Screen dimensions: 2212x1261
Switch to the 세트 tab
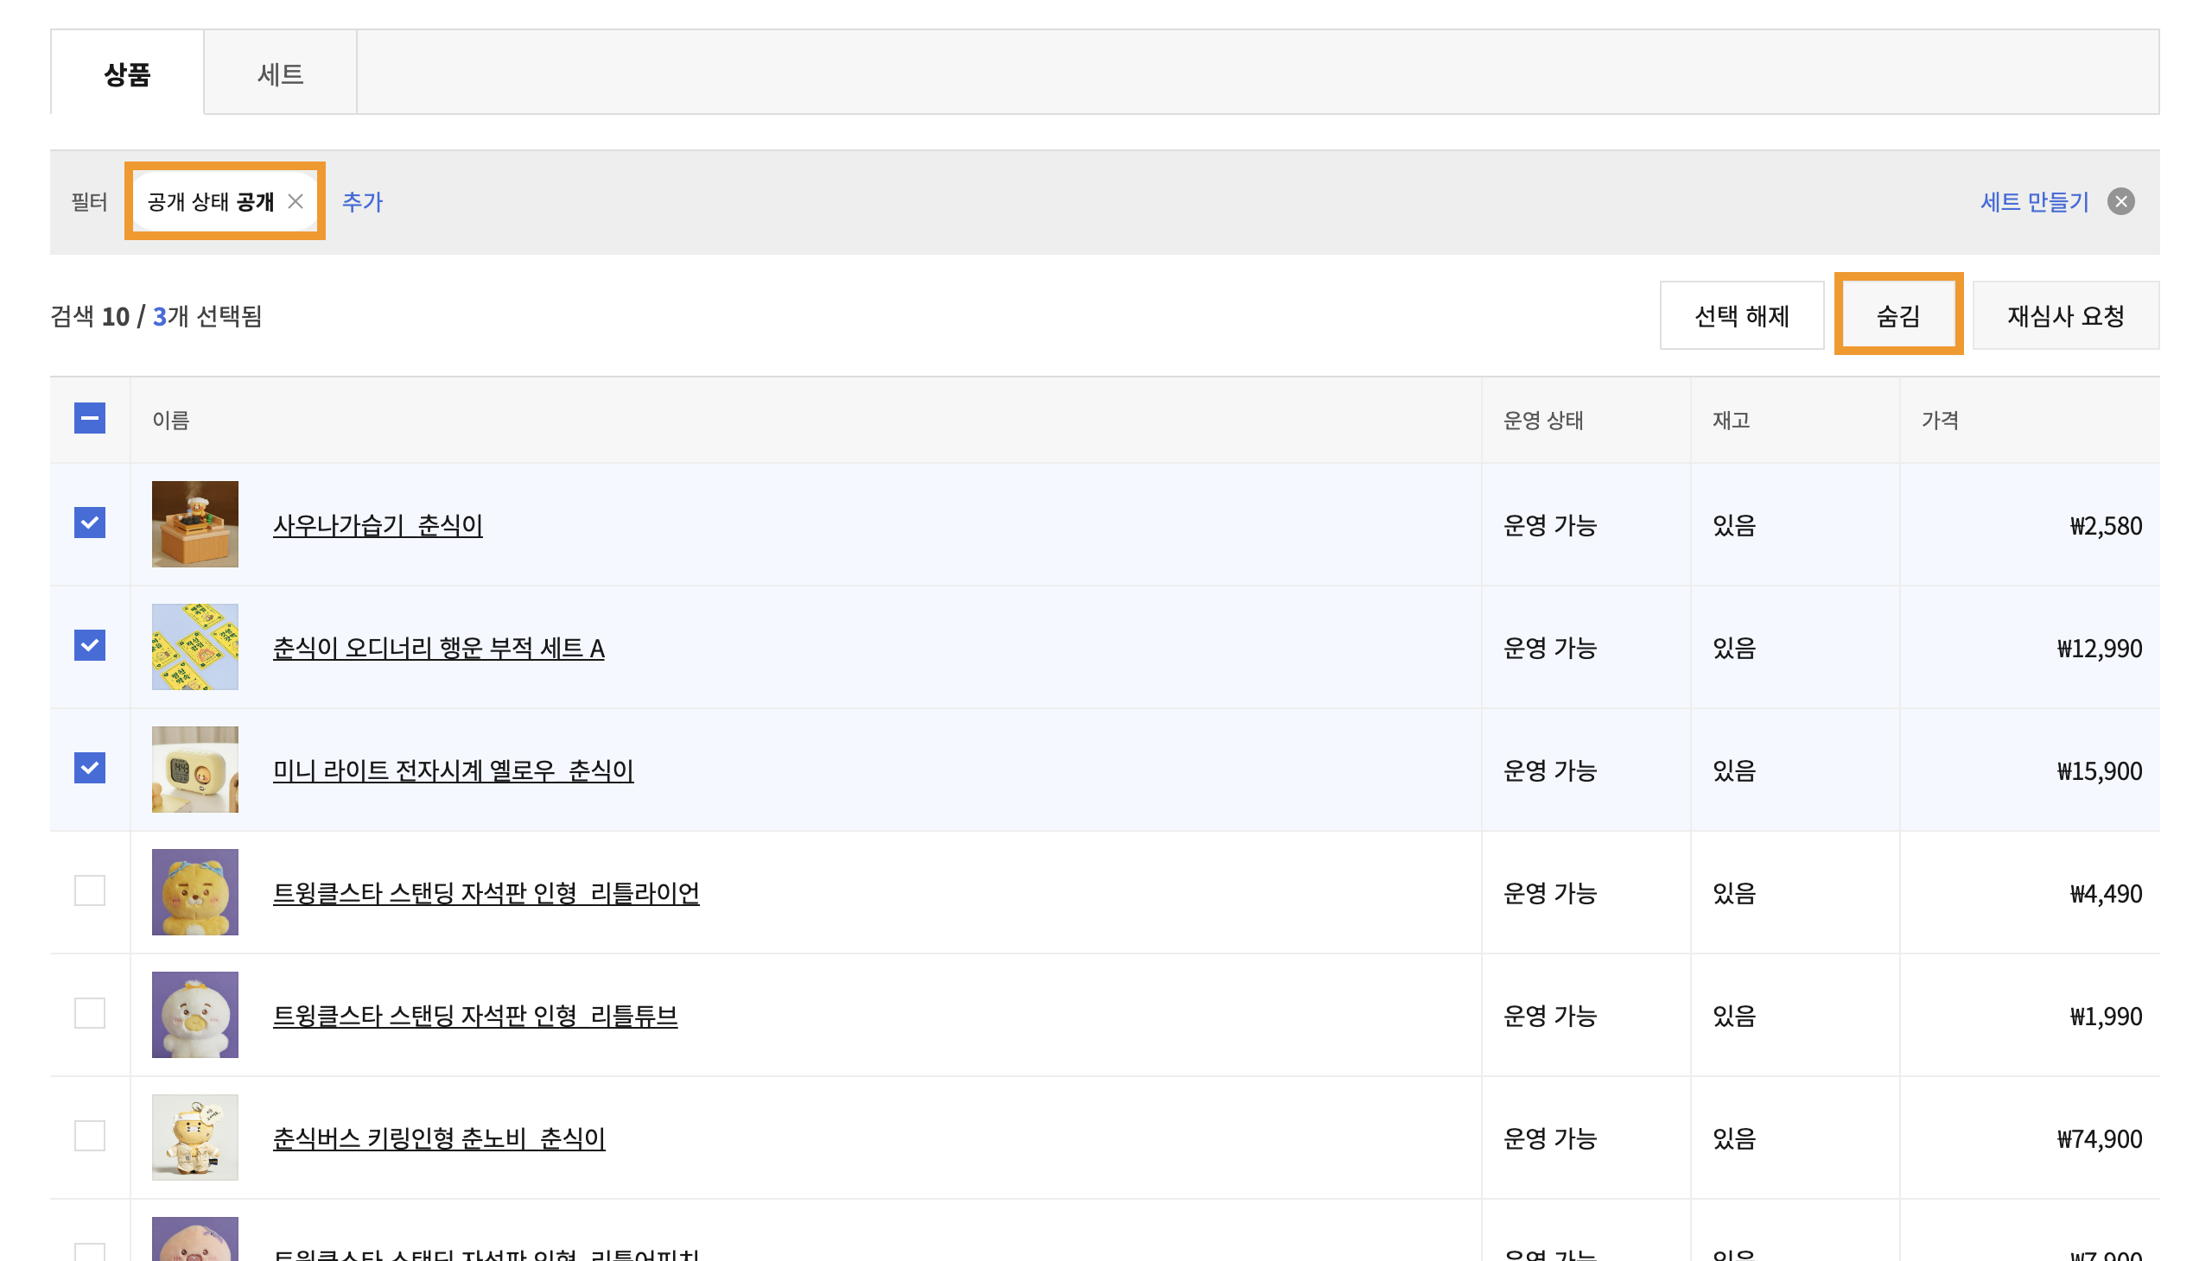(280, 73)
